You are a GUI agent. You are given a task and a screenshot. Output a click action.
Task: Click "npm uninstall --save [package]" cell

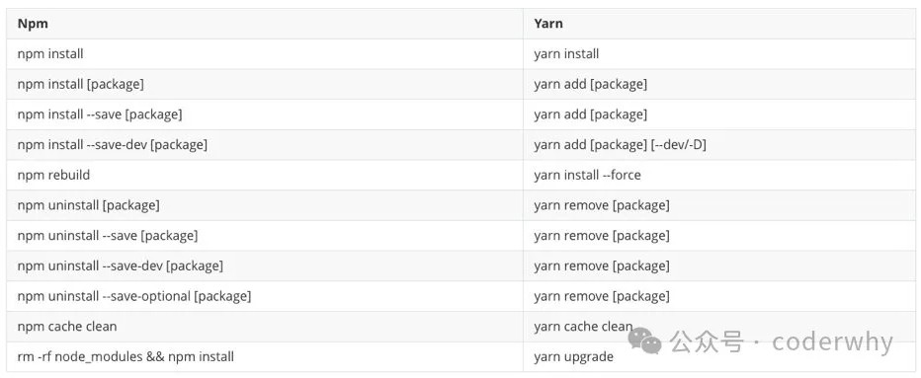[265, 235]
